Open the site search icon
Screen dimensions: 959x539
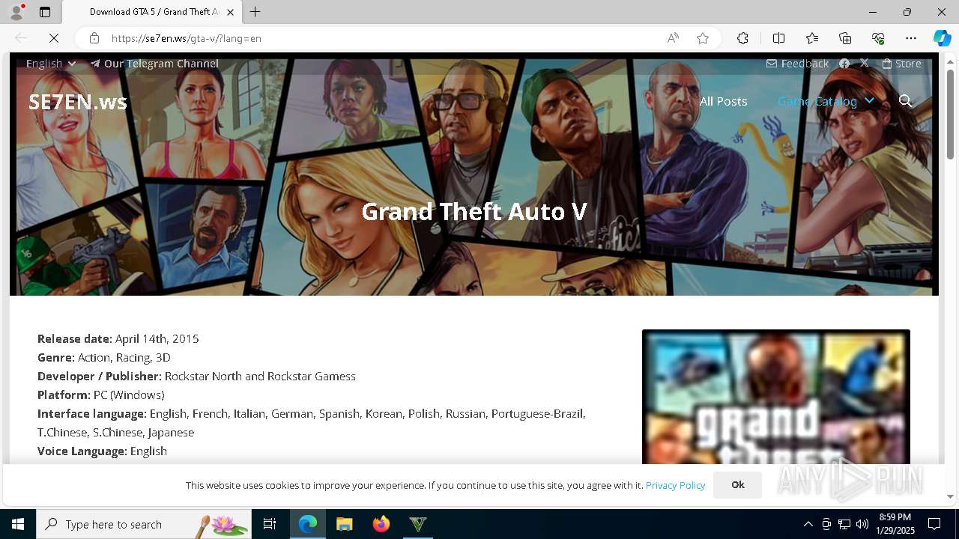pos(906,101)
